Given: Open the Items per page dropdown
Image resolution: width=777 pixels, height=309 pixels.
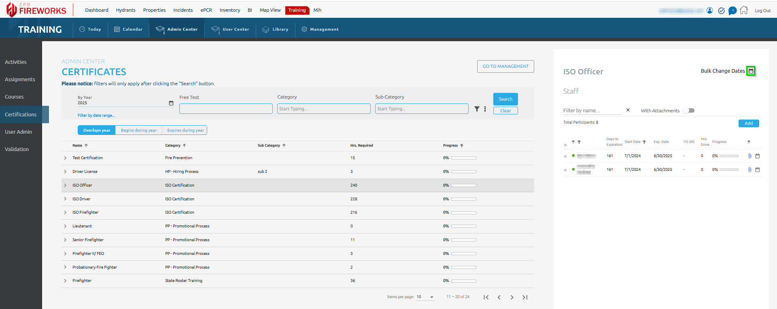Looking at the screenshot, I should click(425, 297).
